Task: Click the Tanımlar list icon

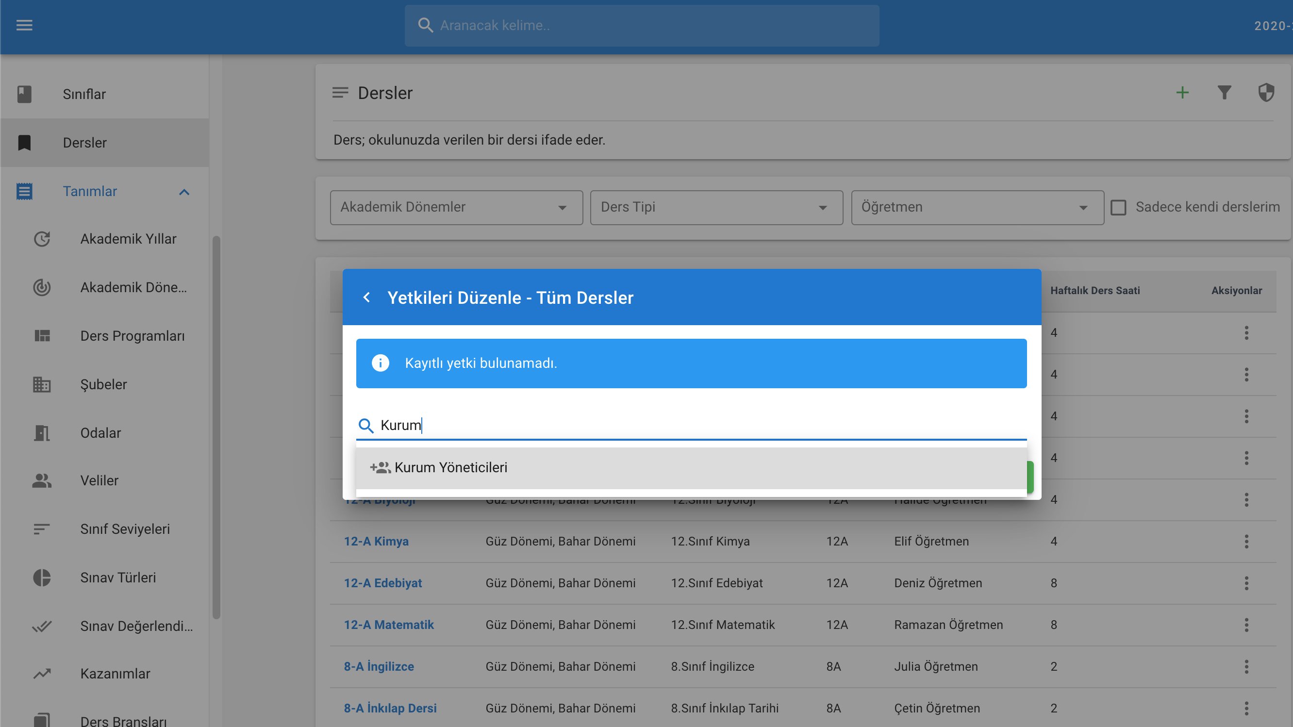Action: coord(24,191)
